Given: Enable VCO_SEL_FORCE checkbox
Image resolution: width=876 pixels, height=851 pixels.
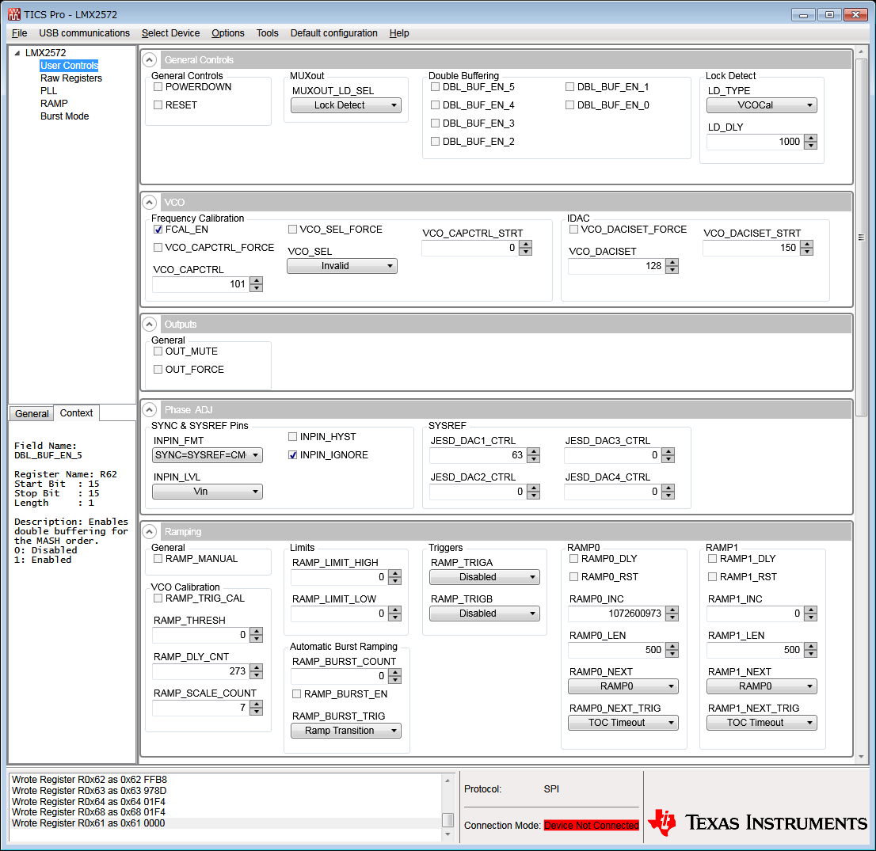Looking at the screenshot, I should click(x=293, y=230).
